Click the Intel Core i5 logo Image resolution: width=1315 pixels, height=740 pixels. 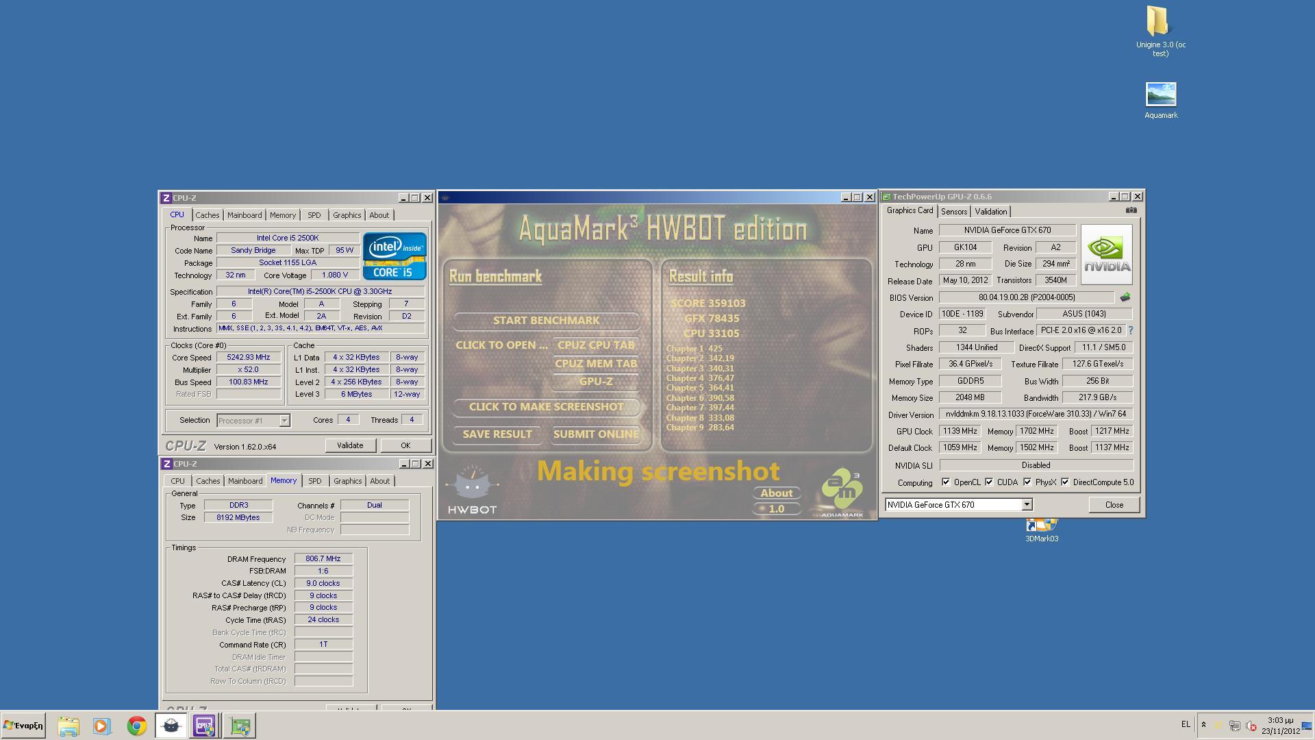coord(394,256)
